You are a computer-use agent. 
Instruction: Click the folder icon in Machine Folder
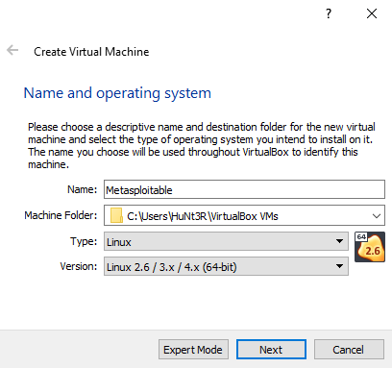coord(116,215)
